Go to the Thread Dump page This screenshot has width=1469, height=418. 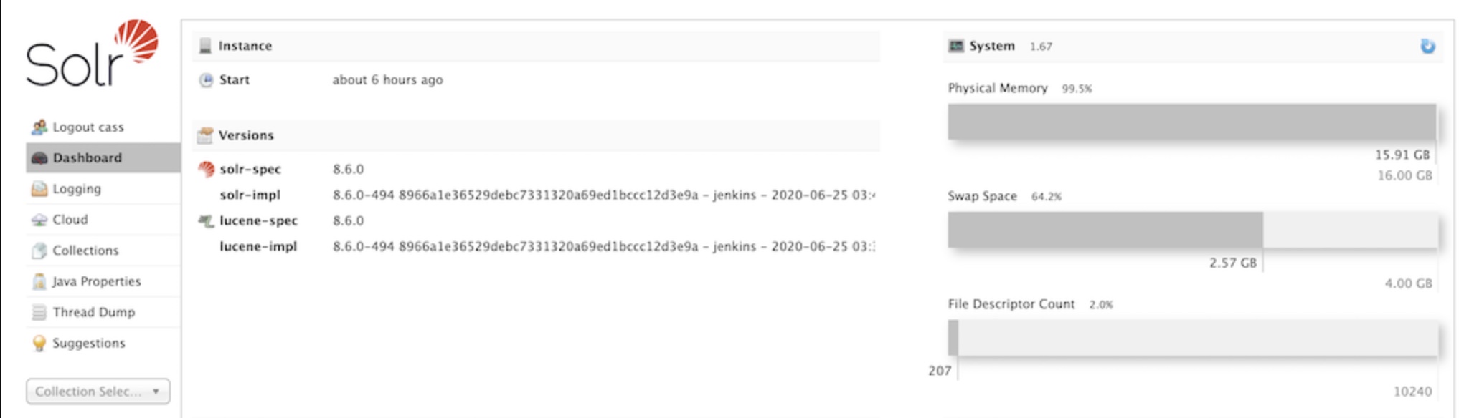94,312
